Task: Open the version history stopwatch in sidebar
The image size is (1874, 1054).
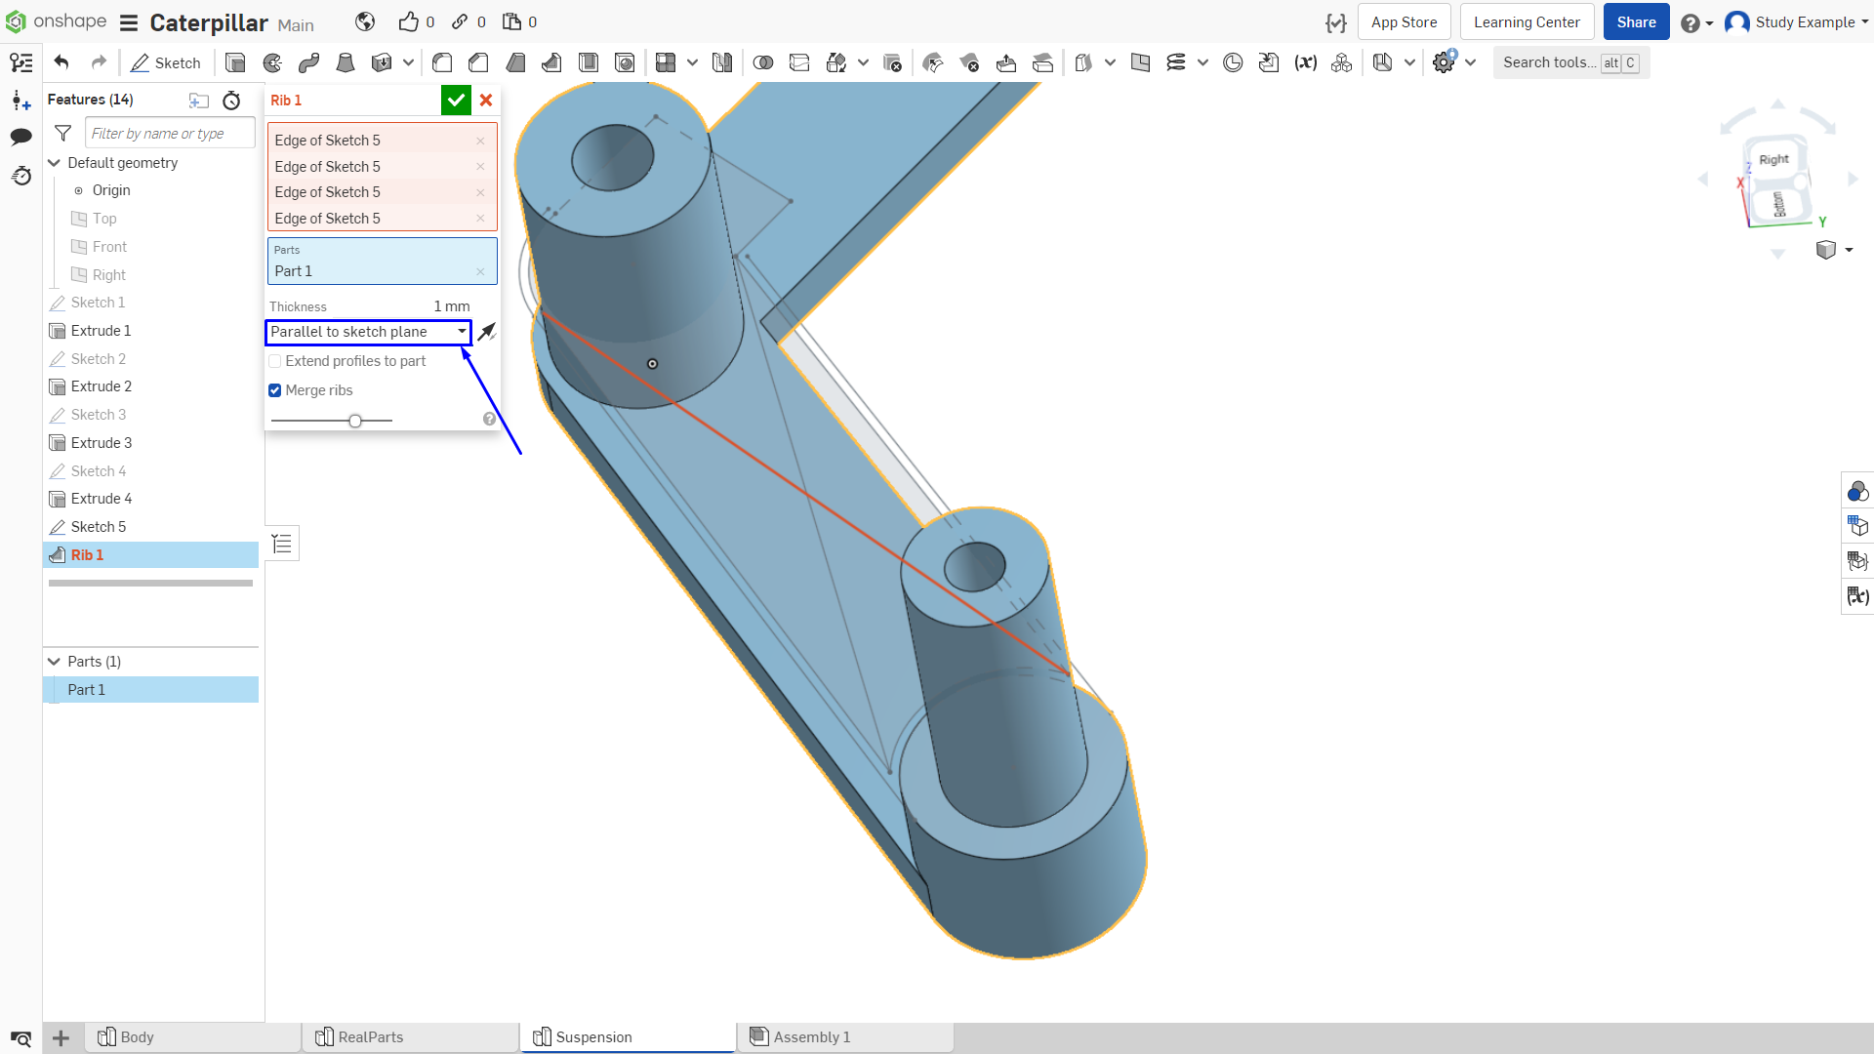Action: [x=20, y=176]
